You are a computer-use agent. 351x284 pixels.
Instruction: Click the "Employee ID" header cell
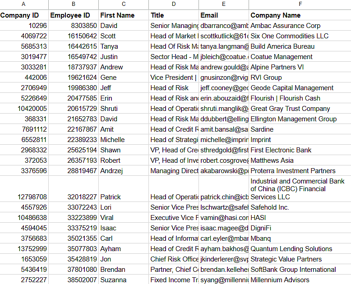[73, 15]
